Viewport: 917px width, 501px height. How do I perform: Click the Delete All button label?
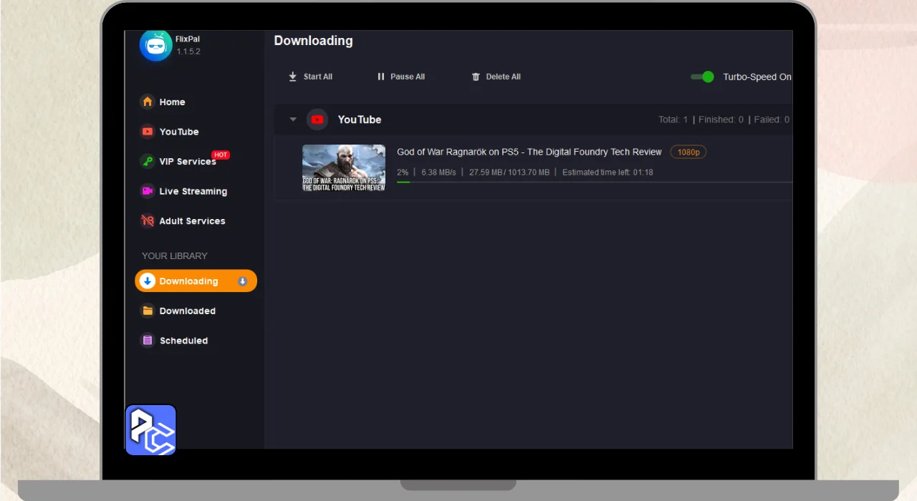click(504, 77)
